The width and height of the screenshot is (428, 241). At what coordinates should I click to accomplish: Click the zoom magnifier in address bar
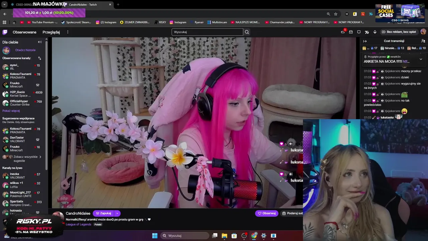click(328, 14)
